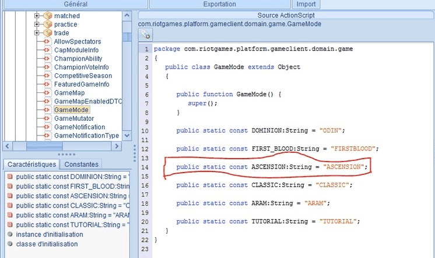Click the ASCENSION constant red icon
Image resolution: width=435 pixels, height=258 pixels.
(10, 196)
